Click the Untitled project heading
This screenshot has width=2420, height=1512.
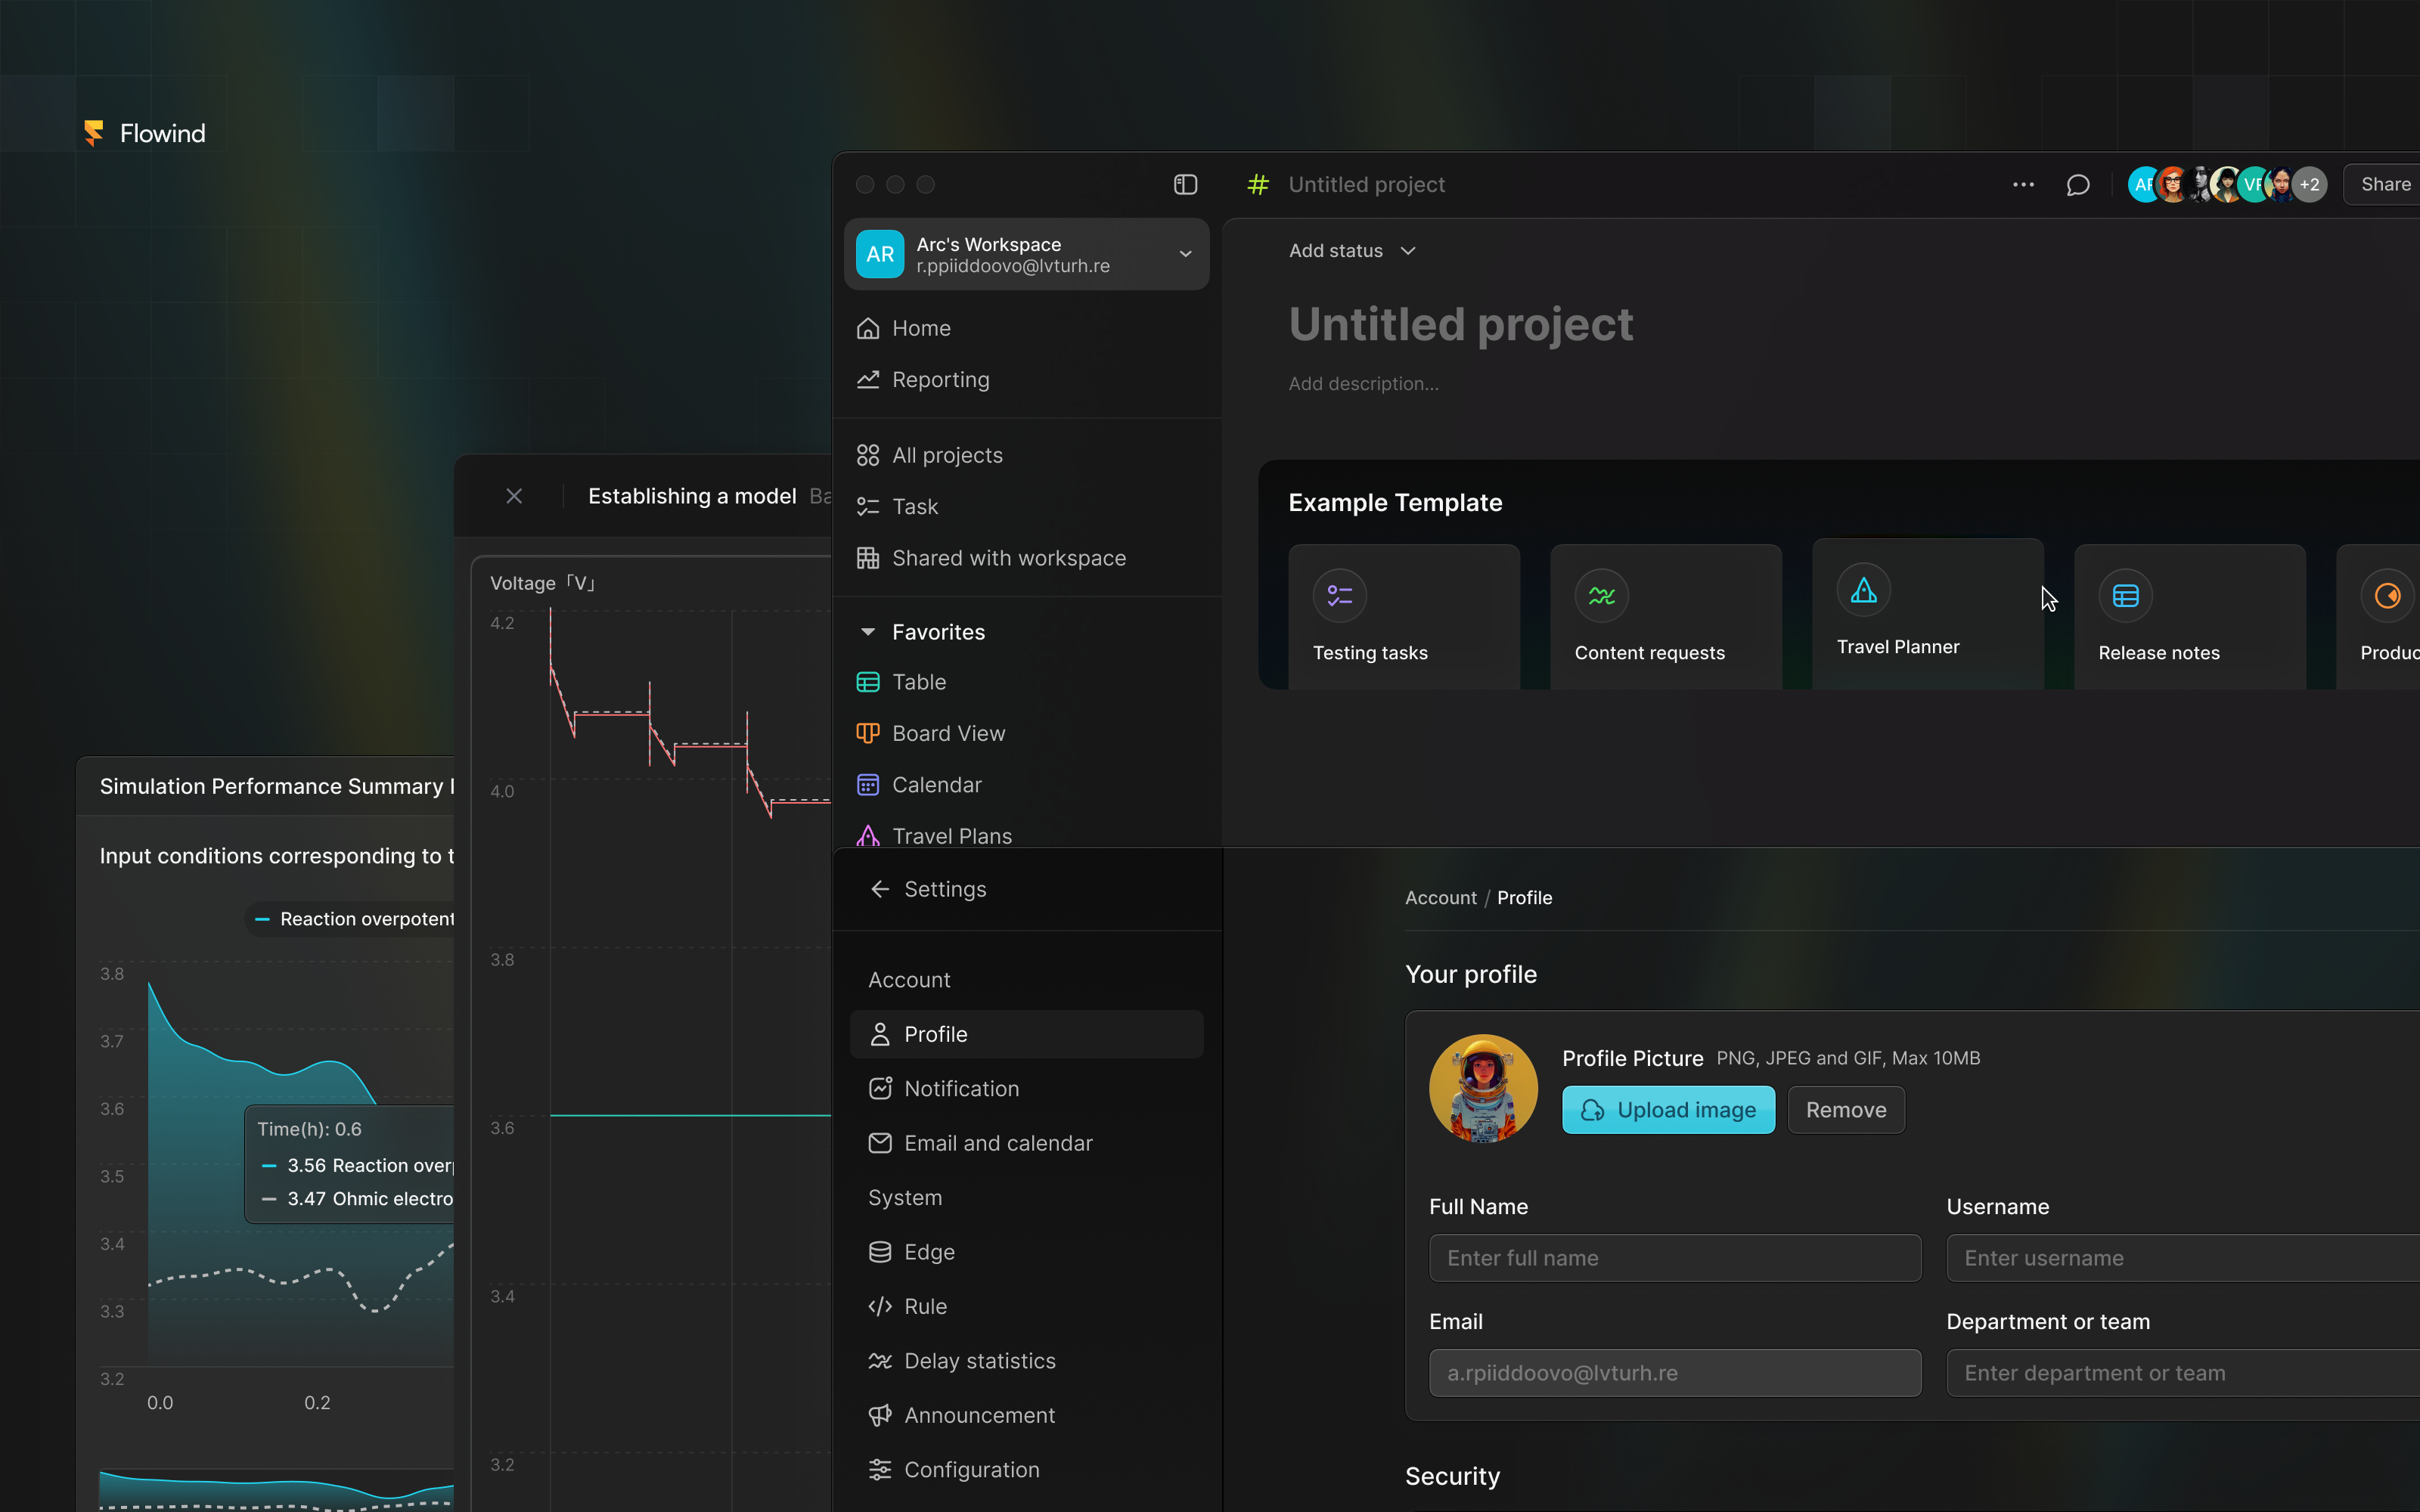[x=1460, y=324]
